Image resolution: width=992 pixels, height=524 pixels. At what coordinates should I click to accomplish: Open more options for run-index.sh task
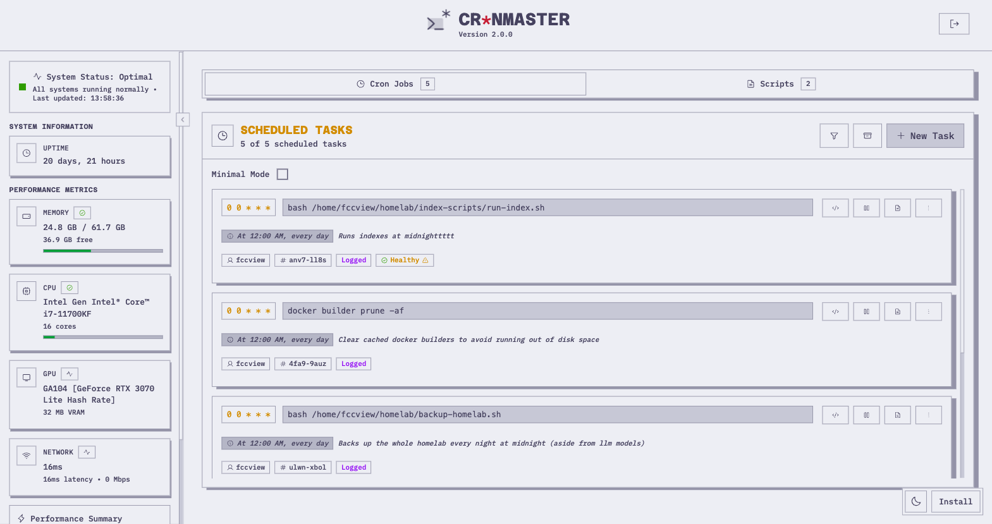[x=928, y=208]
